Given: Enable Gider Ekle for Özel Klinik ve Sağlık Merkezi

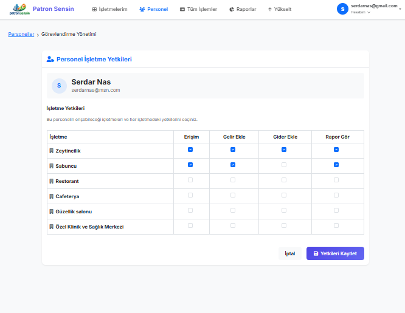Looking at the screenshot, I should pyautogui.click(x=284, y=225).
